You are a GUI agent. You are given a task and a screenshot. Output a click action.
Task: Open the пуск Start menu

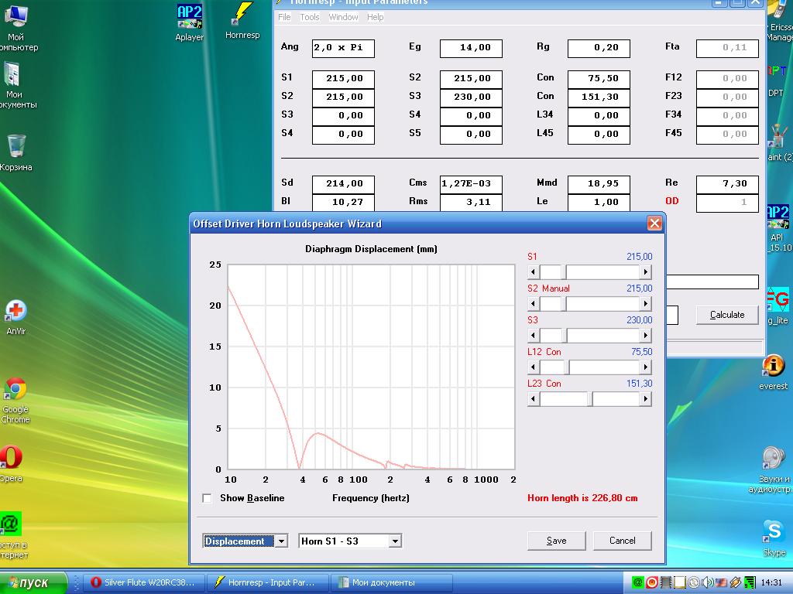click(33, 582)
